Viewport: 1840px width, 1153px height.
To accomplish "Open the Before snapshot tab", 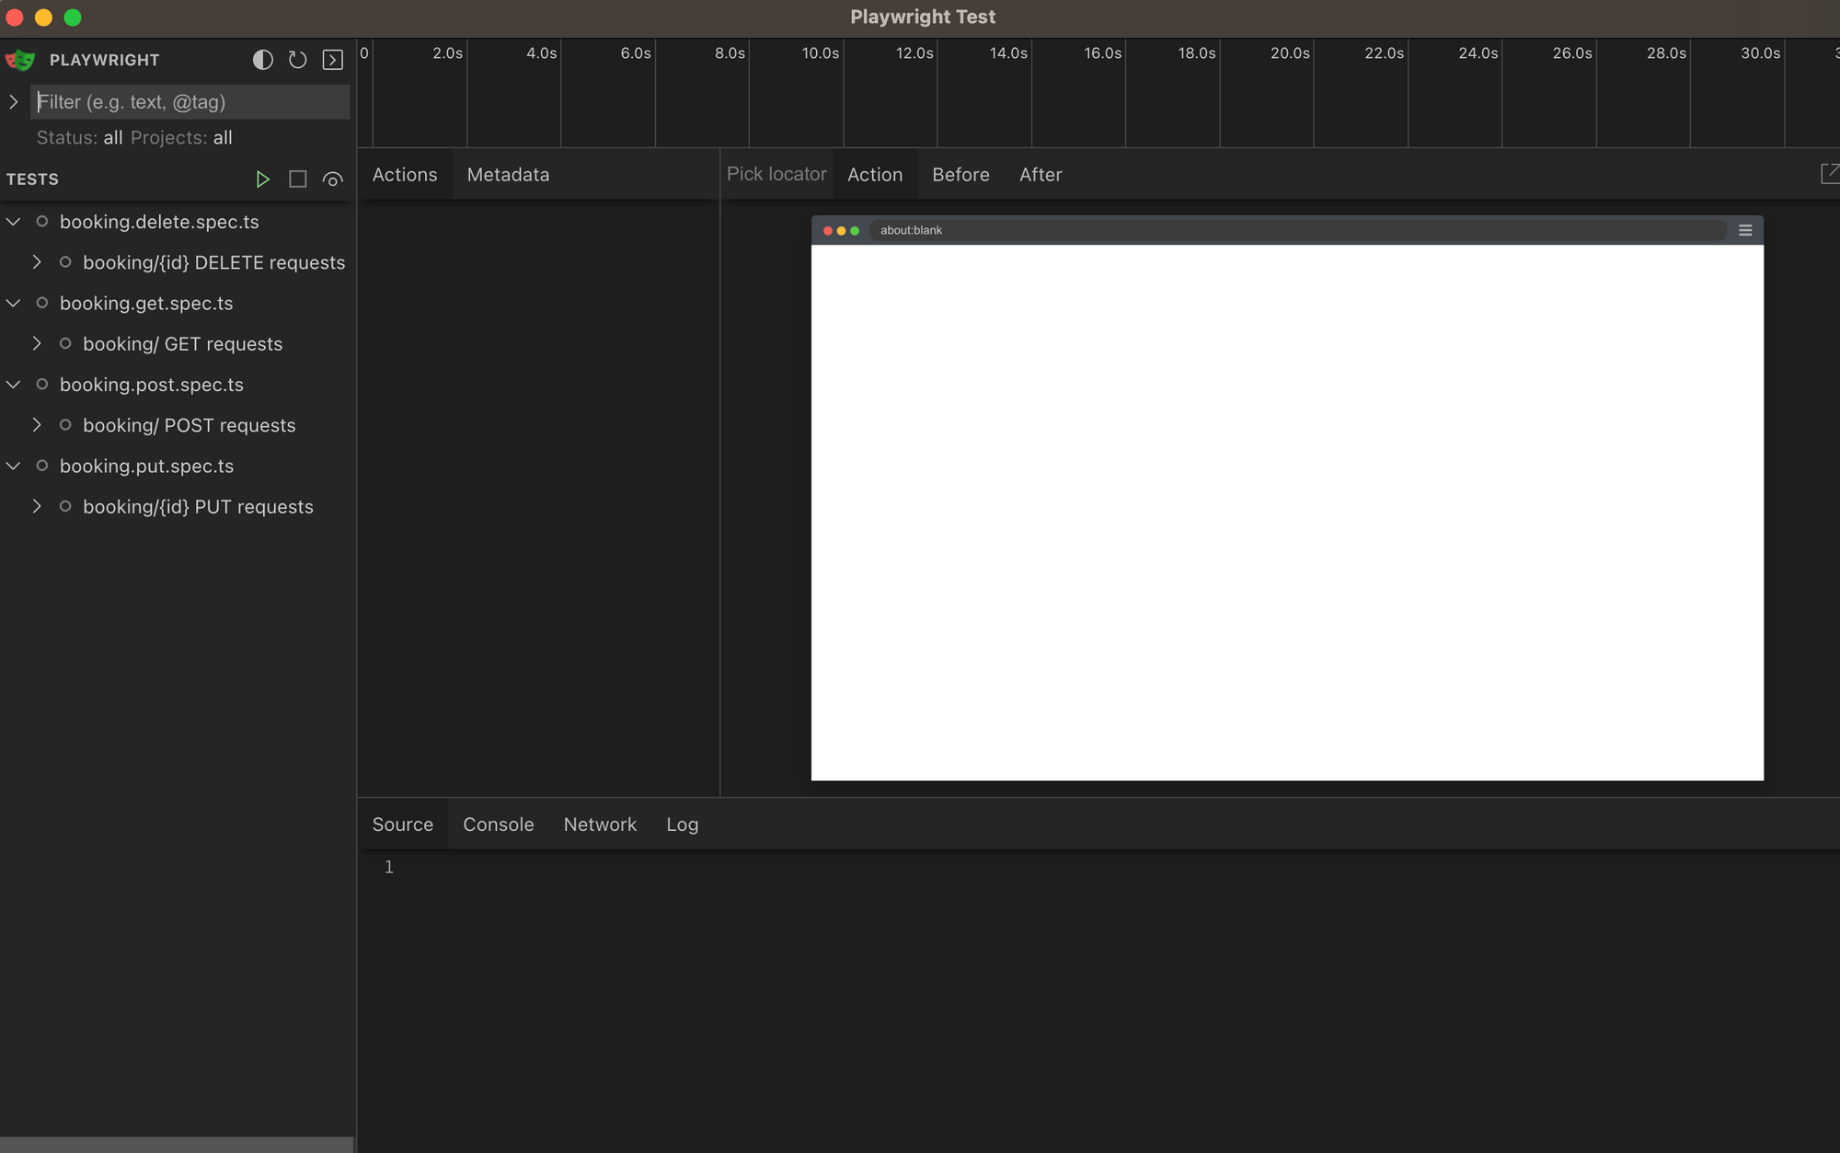I will point(960,175).
